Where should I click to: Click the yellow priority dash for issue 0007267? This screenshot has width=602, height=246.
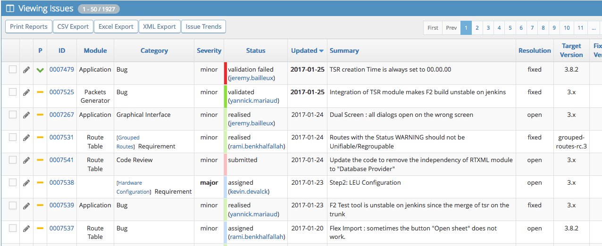coord(40,115)
